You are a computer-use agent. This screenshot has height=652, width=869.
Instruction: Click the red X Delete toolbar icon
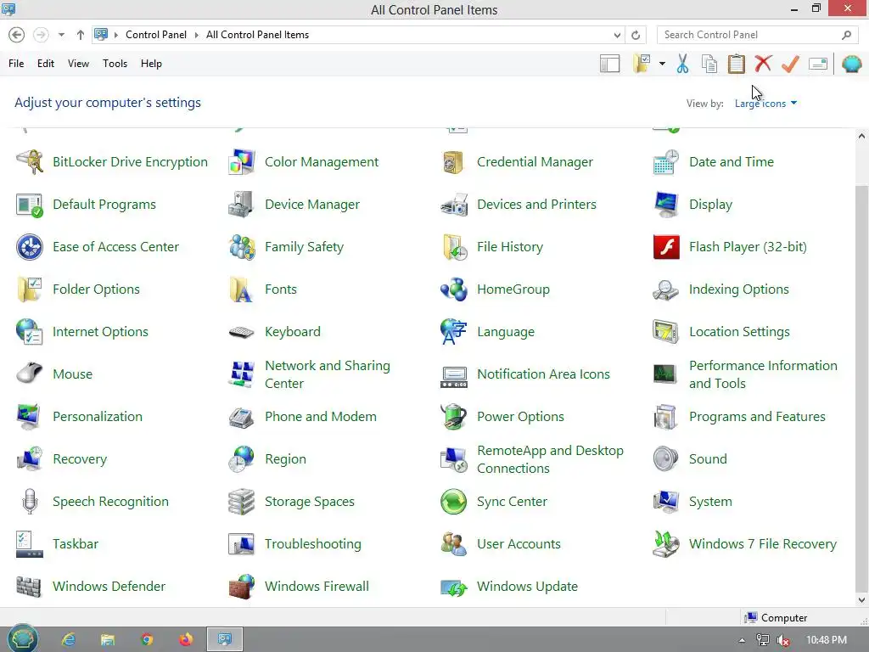763,63
